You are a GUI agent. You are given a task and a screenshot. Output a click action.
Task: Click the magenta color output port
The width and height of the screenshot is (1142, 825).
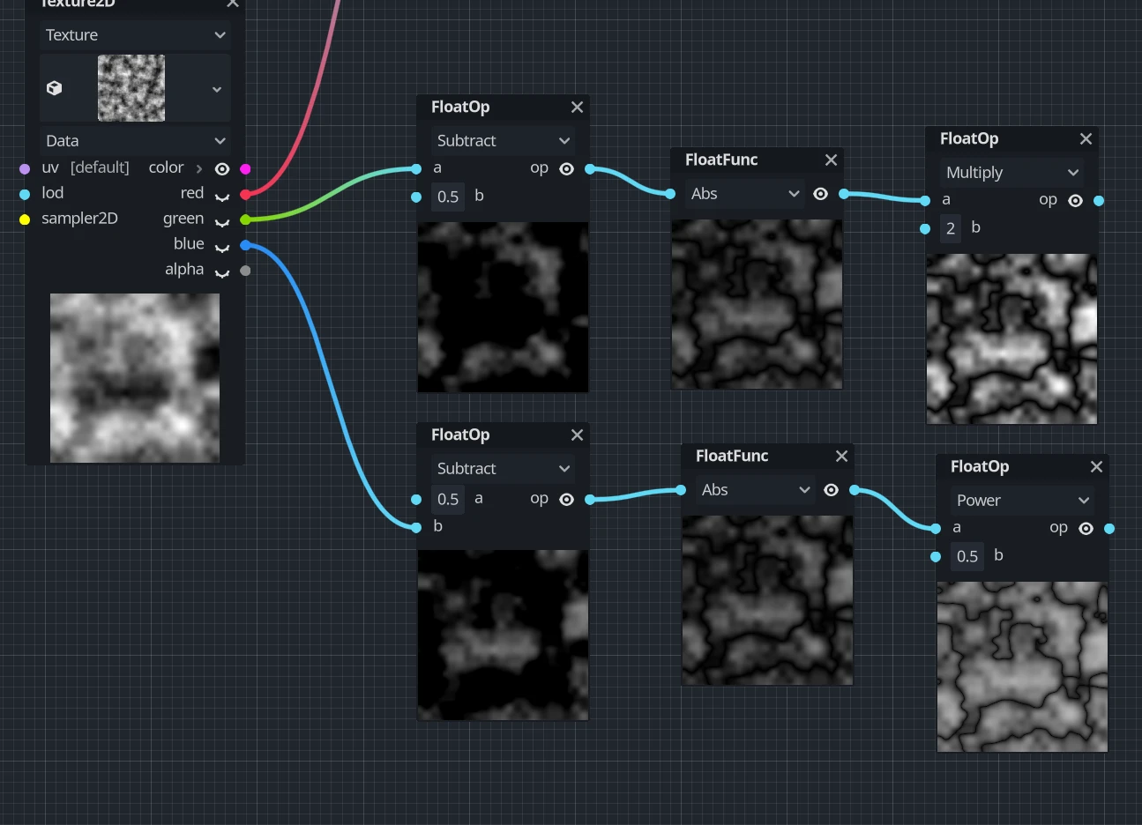pyautogui.click(x=245, y=168)
